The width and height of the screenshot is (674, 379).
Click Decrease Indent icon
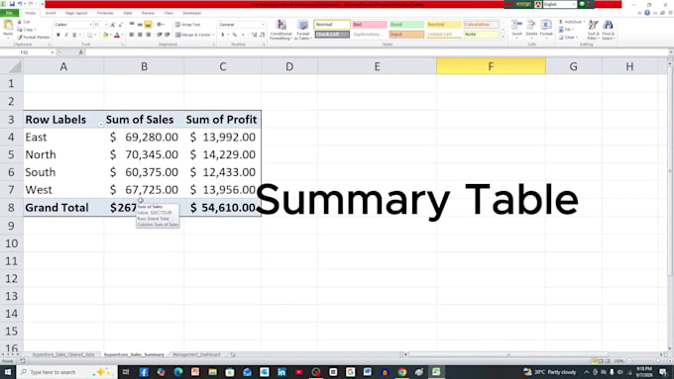[x=160, y=35]
